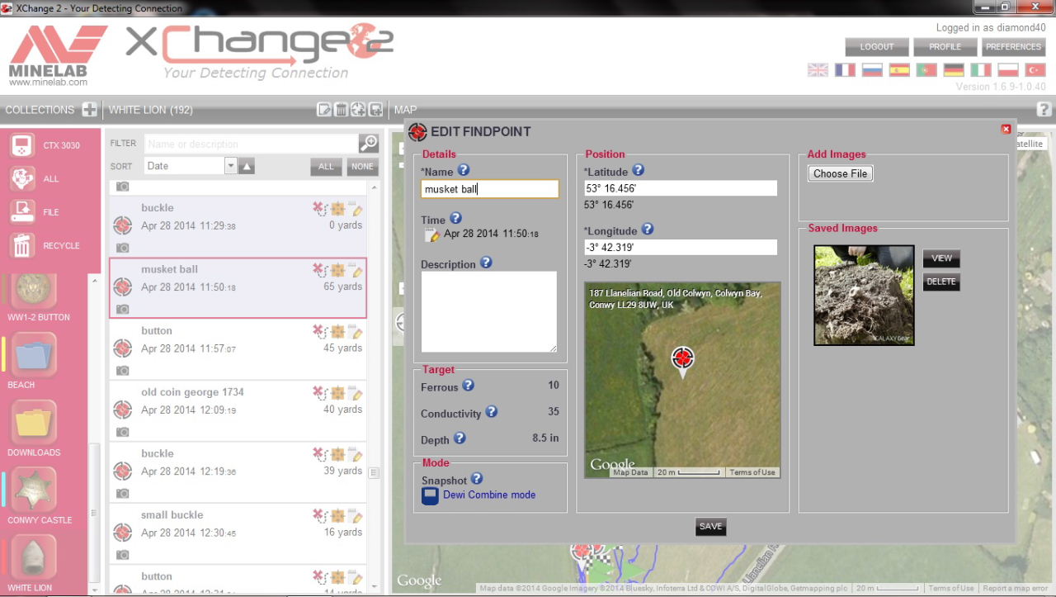The height and width of the screenshot is (597, 1056).
Task: Toggle the sort order arrow button
Action: point(247,166)
